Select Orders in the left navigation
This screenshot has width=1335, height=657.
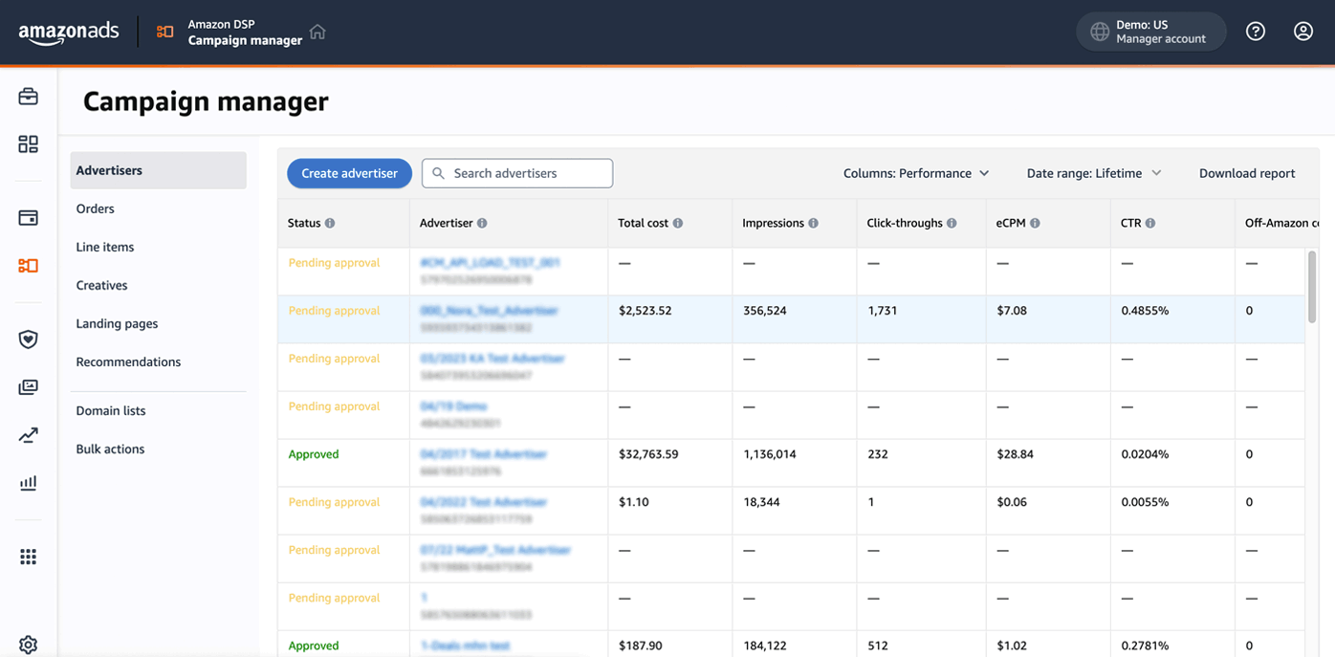(96, 208)
